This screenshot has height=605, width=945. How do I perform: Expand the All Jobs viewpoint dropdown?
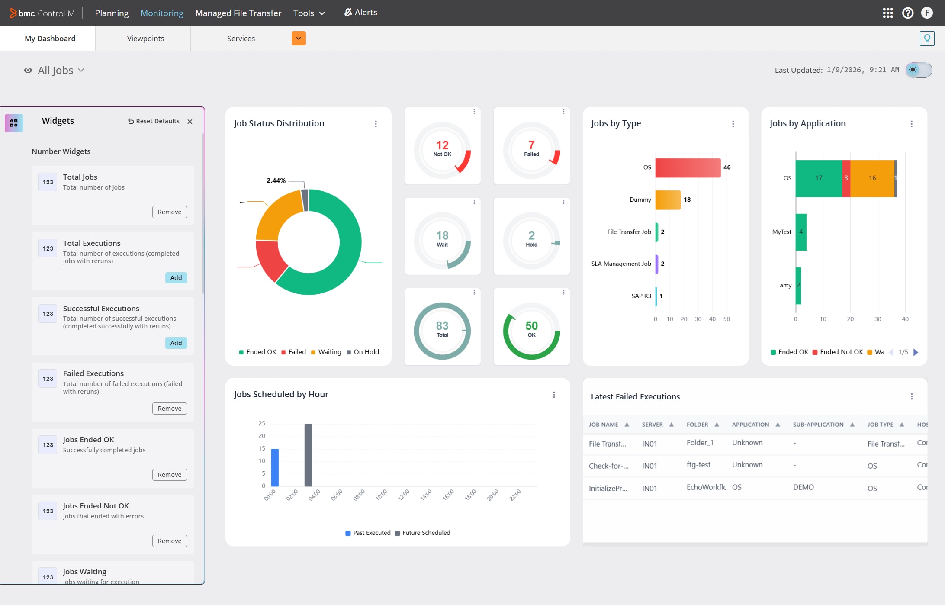pyautogui.click(x=81, y=70)
